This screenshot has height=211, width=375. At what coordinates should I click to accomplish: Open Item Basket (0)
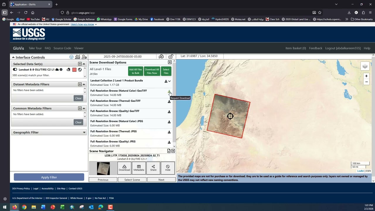(296, 48)
